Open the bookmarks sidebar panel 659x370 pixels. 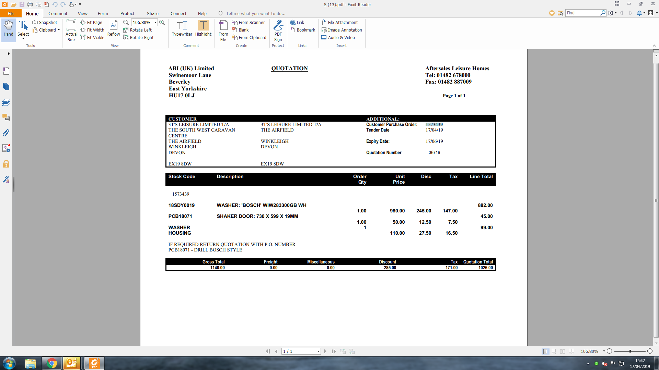tap(6, 71)
